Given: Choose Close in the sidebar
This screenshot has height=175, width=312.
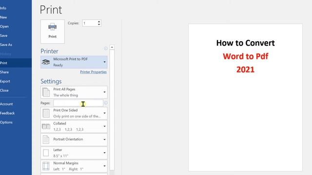Looking at the screenshot, I should [4, 90].
